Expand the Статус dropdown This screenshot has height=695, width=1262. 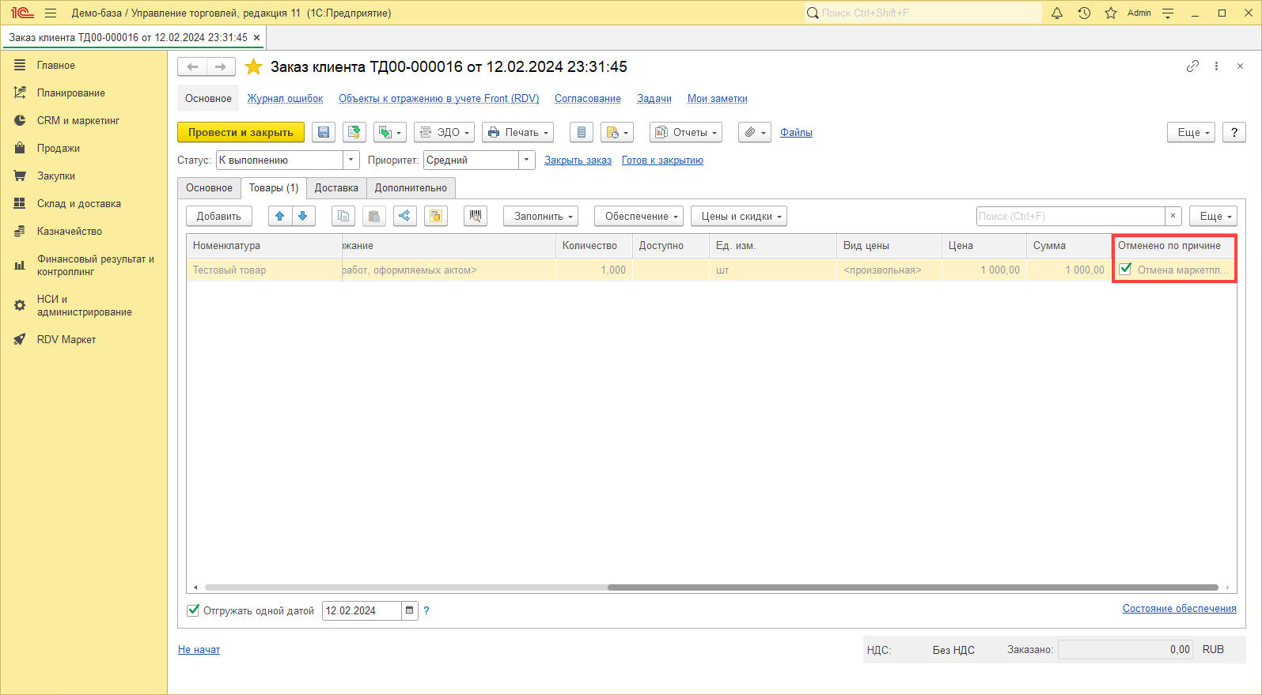[351, 161]
